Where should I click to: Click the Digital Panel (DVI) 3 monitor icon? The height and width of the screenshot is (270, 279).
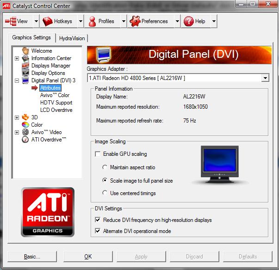click(25, 80)
